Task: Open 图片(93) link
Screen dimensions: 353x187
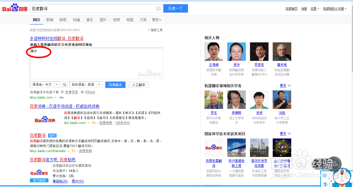Action: tap(78, 181)
